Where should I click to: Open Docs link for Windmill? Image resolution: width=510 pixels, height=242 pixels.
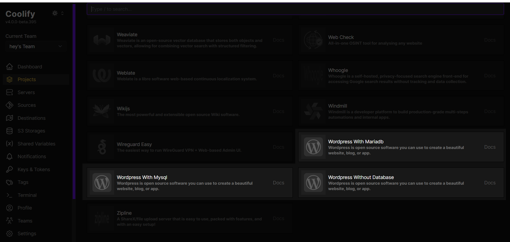(x=490, y=111)
